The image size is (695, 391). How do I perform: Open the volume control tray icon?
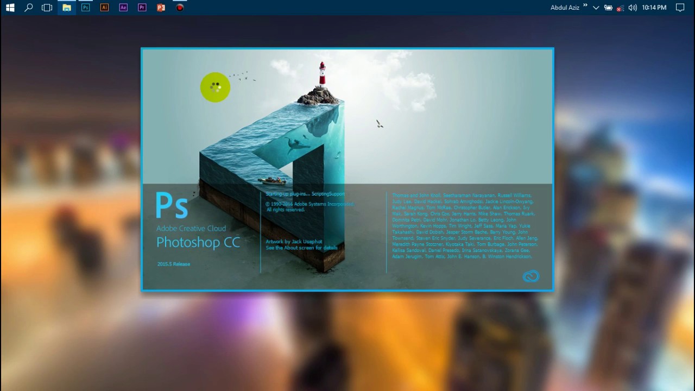pyautogui.click(x=633, y=8)
